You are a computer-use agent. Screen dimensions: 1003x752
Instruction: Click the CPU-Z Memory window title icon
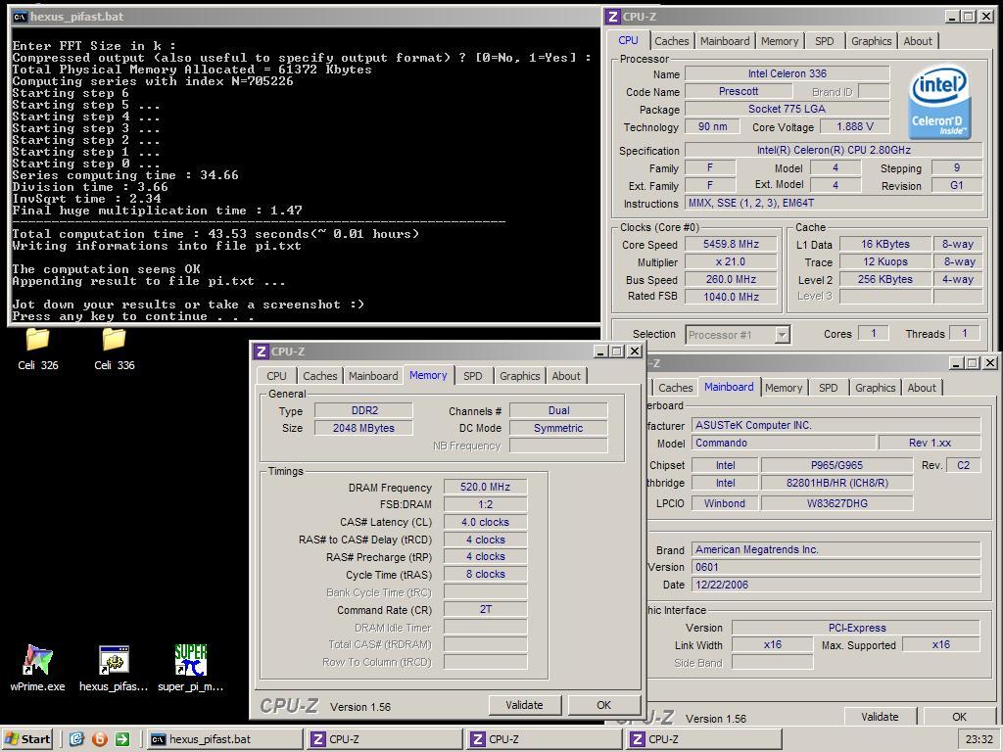pyautogui.click(x=261, y=352)
